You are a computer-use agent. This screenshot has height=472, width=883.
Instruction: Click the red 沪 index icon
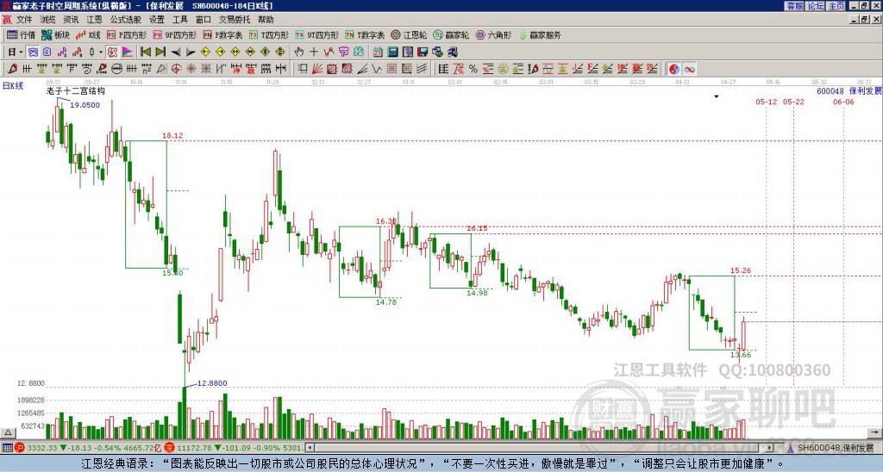tap(21, 448)
